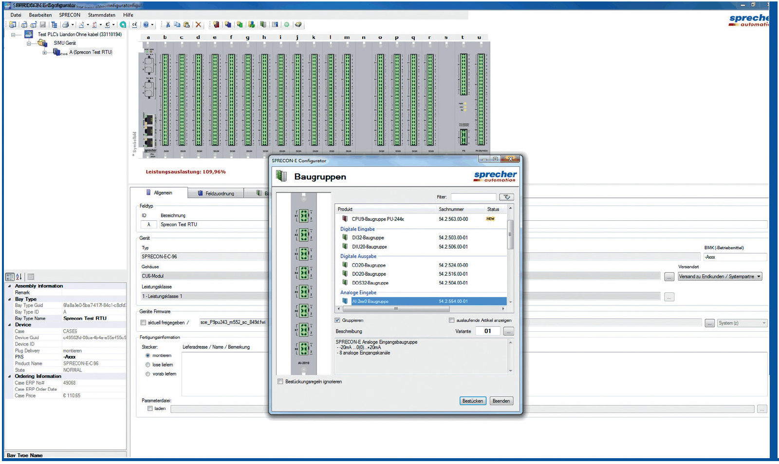Open the printer icon dropdown arrow
Viewport: 779px width, 464px height.
tap(73, 24)
